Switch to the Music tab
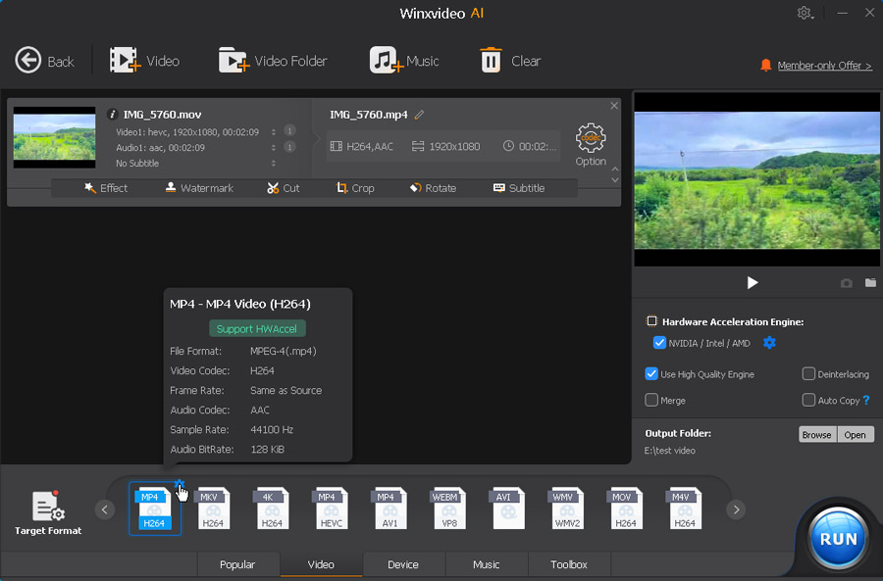The height and width of the screenshot is (581, 883). tap(486, 564)
